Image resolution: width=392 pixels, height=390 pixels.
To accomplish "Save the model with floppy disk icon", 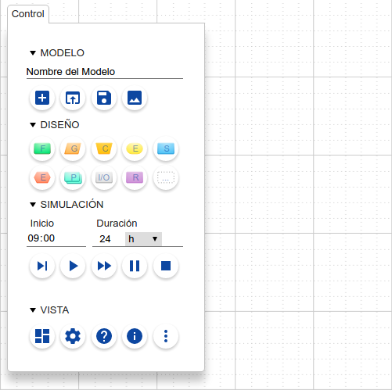I will pos(104,98).
